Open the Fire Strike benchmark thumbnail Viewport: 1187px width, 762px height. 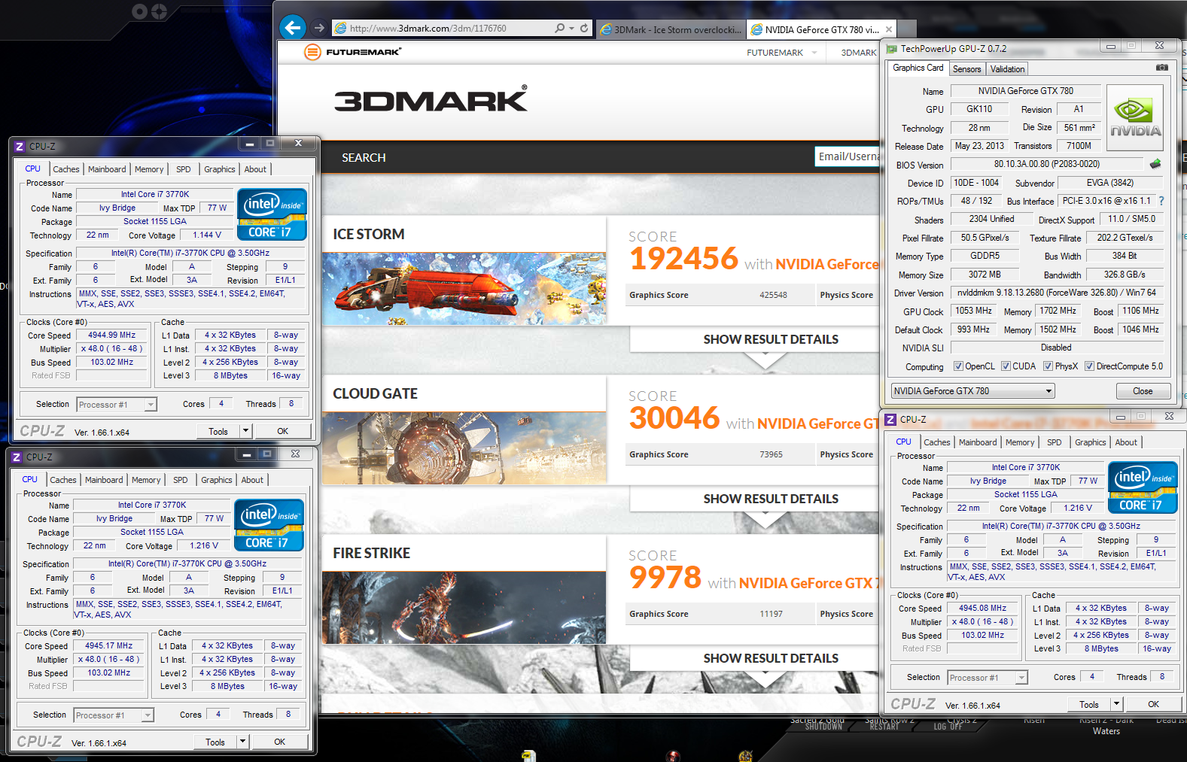[x=464, y=608]
